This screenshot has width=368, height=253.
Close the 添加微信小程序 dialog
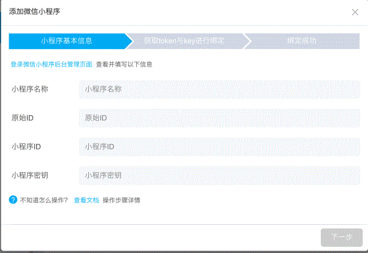(355, 12)
